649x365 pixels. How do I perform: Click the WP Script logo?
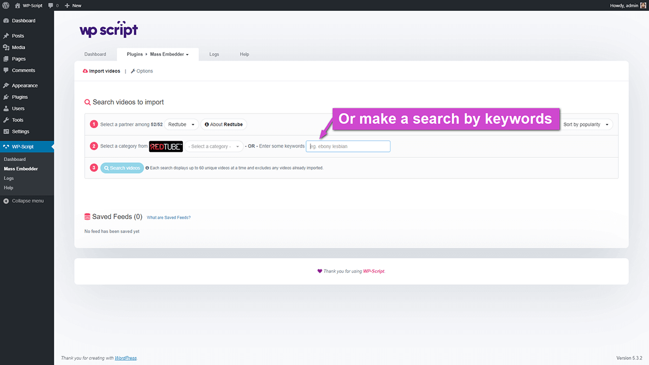109,30
